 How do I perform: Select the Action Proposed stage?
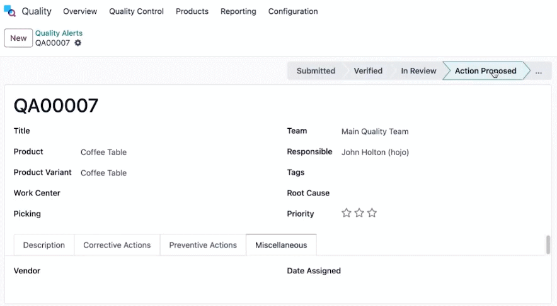point(486,71)
